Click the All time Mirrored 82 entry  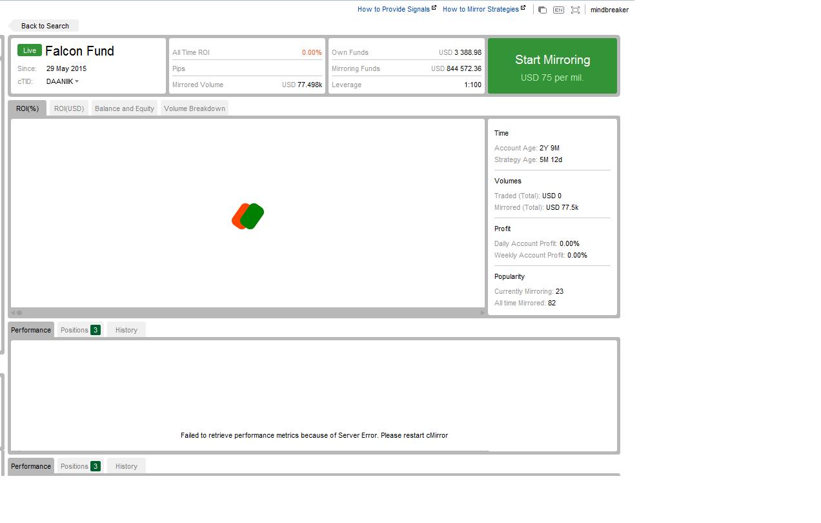click(x=525, y=303)
